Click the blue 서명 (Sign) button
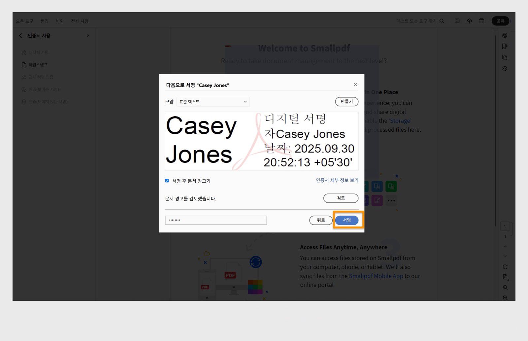The height and width of the screenshot is (341, 528). point(346,220)
